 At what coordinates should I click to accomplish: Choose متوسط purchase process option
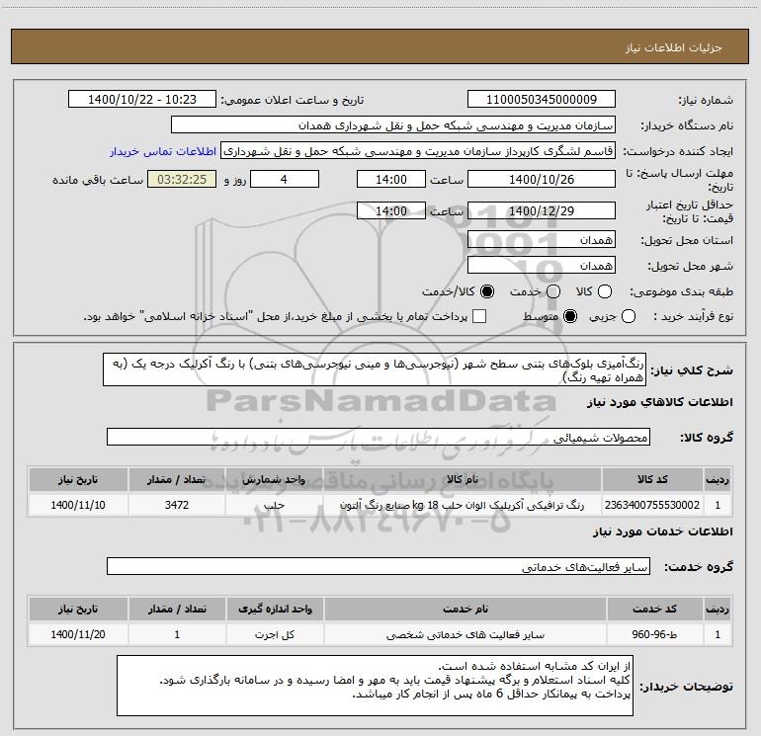(570, 316)
